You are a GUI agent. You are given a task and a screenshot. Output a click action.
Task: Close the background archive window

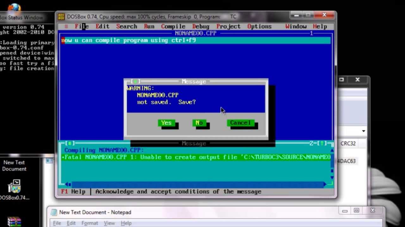click(x=358, y=80)
